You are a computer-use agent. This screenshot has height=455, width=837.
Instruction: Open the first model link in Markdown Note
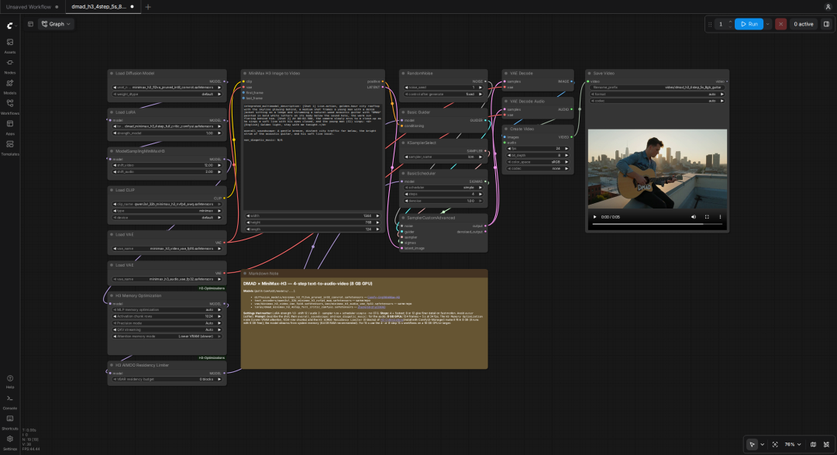(384, 298)
